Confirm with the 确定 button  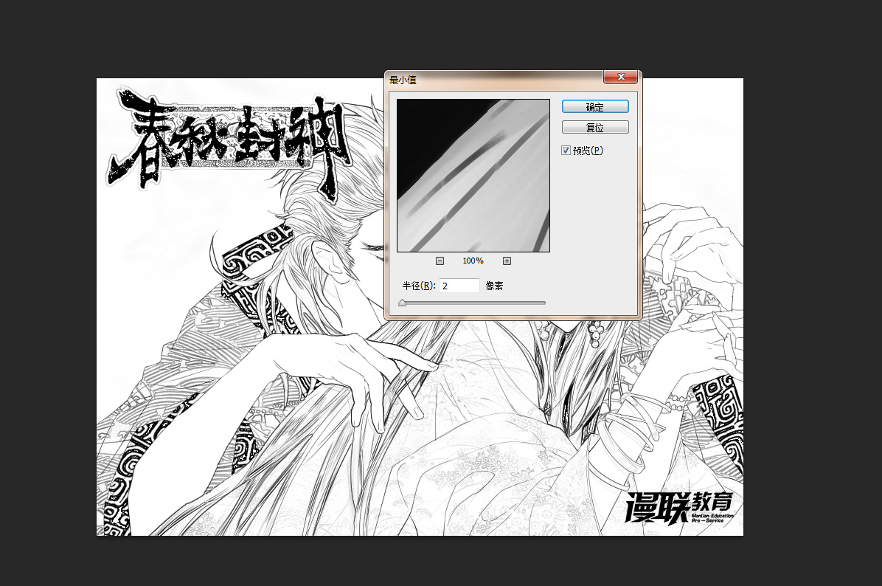tap(595, 107)
